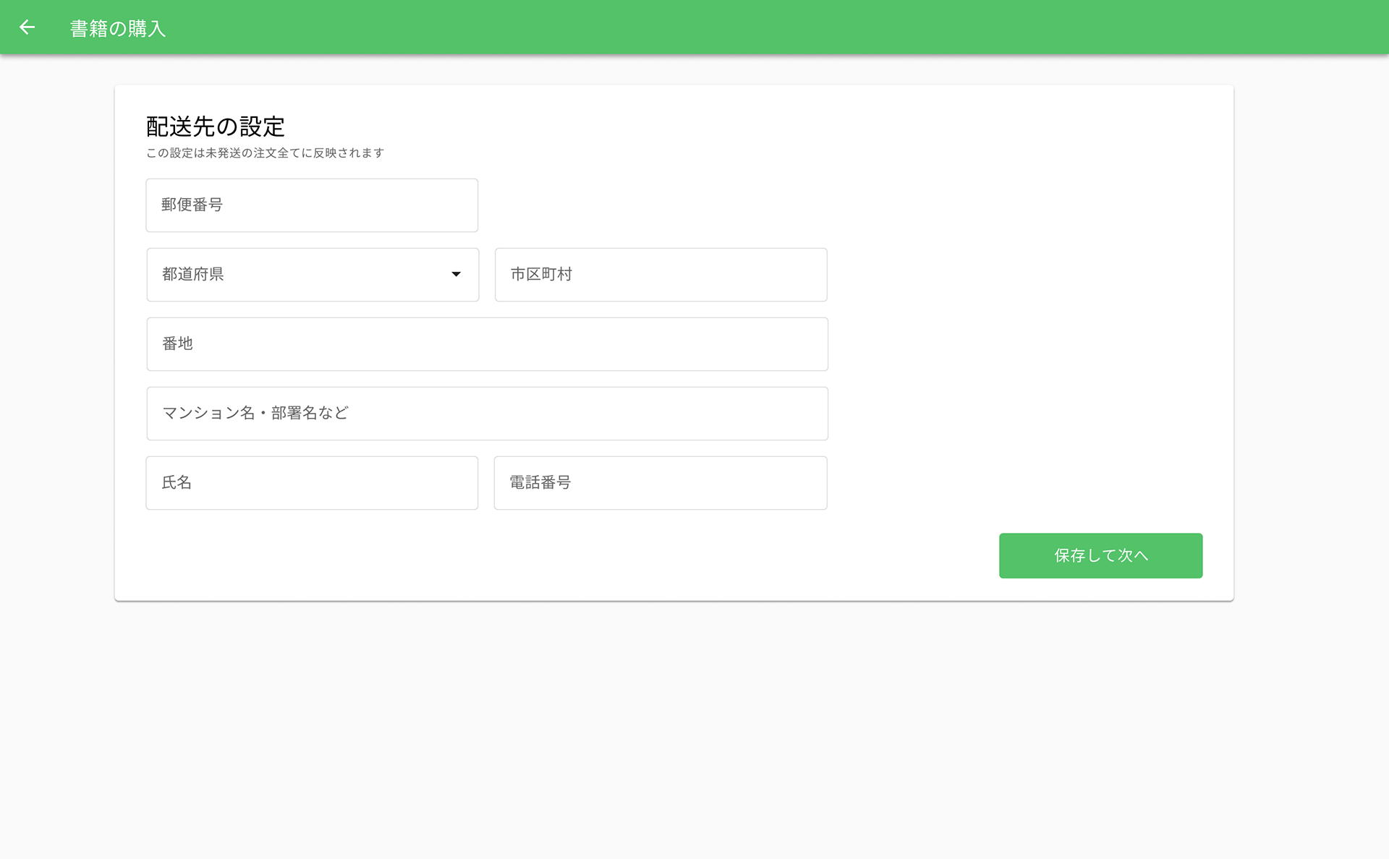The image size is (1389, 859).
Task: Click the 配送先の設定 heading
Action: pos(215,127)
